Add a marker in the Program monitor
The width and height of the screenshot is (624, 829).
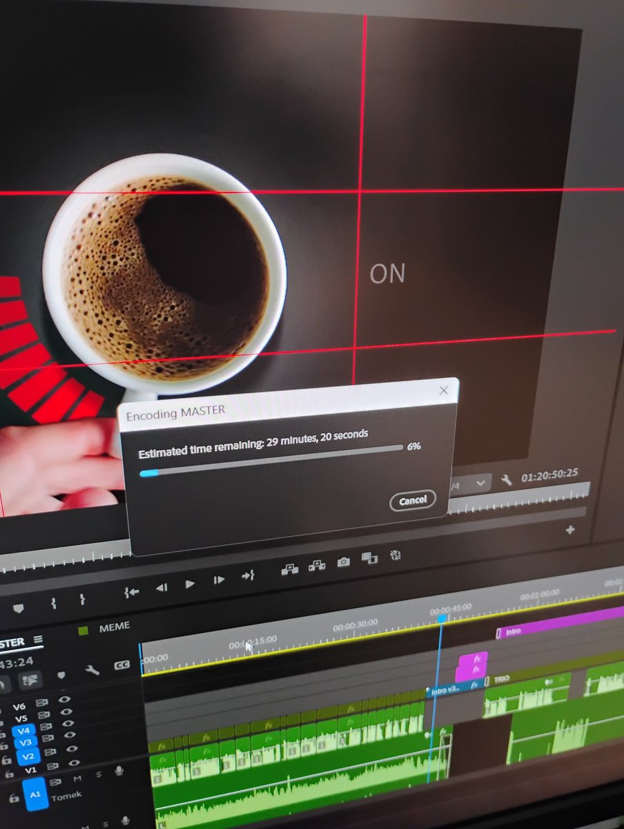19,607
